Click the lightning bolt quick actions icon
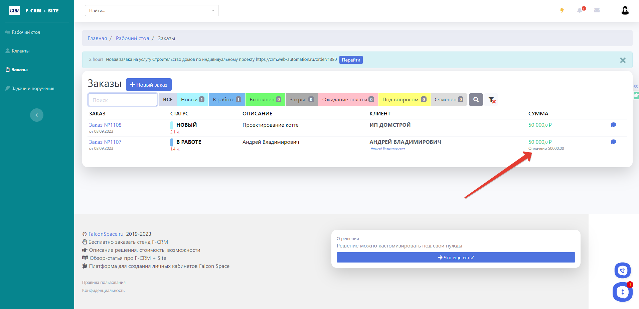 tap(562, 10)
